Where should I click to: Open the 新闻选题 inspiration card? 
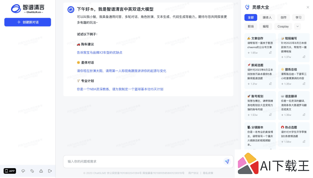[260, 74]
